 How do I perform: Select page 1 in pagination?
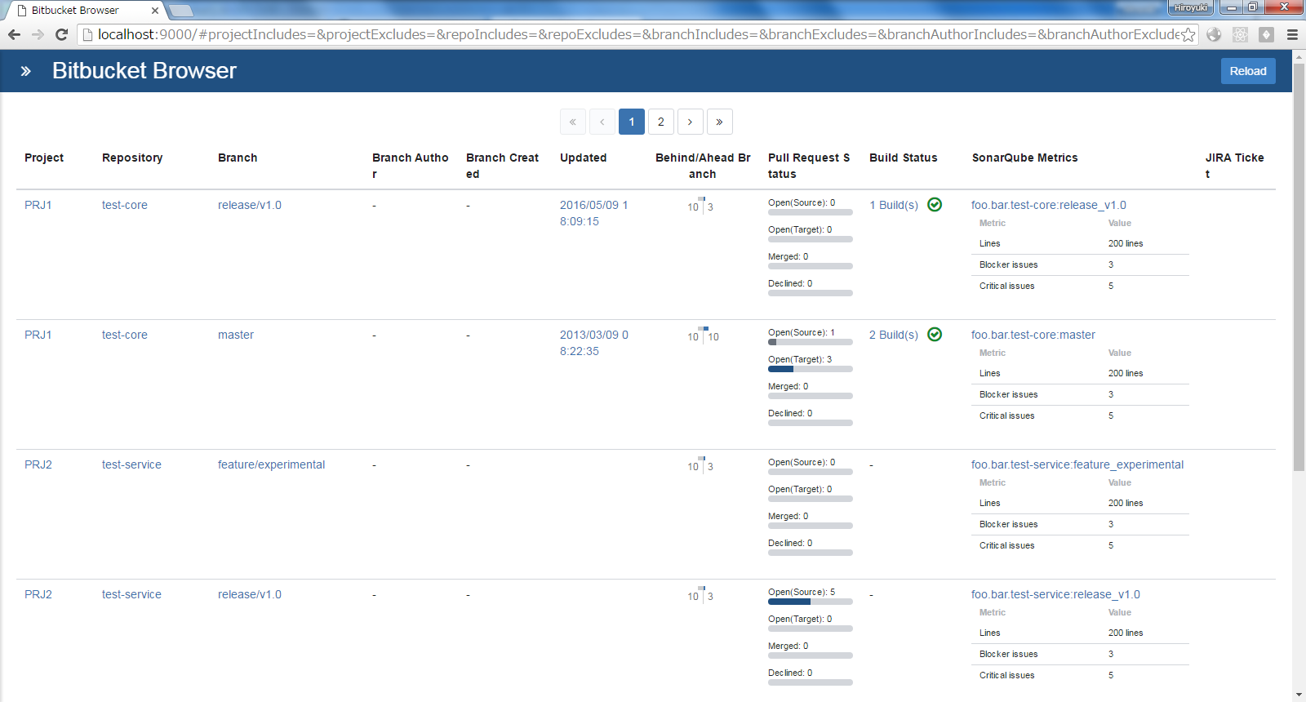tap(632, 122)
